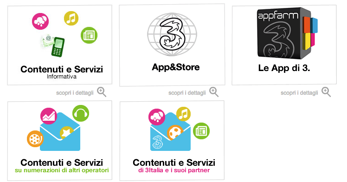This screenshot has height=182, width=347.
Task: Click the green mobile phone icon
Action: point(58,47)
